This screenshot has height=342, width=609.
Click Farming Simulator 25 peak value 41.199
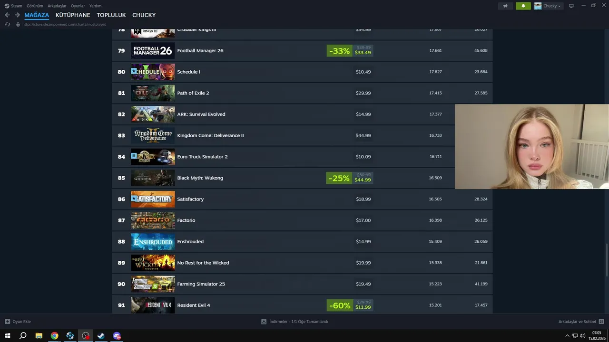[481, 284]
